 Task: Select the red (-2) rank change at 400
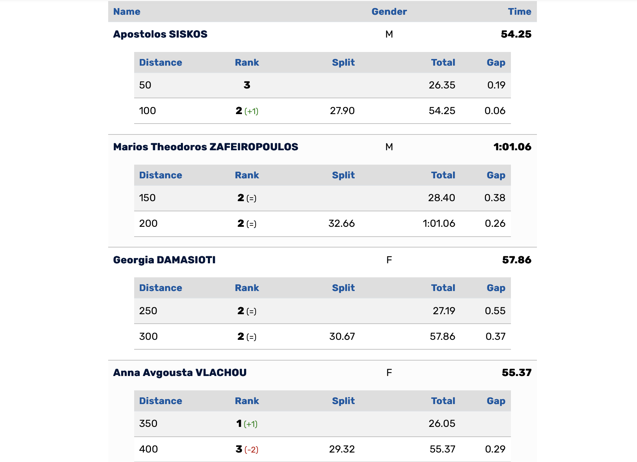251,450
